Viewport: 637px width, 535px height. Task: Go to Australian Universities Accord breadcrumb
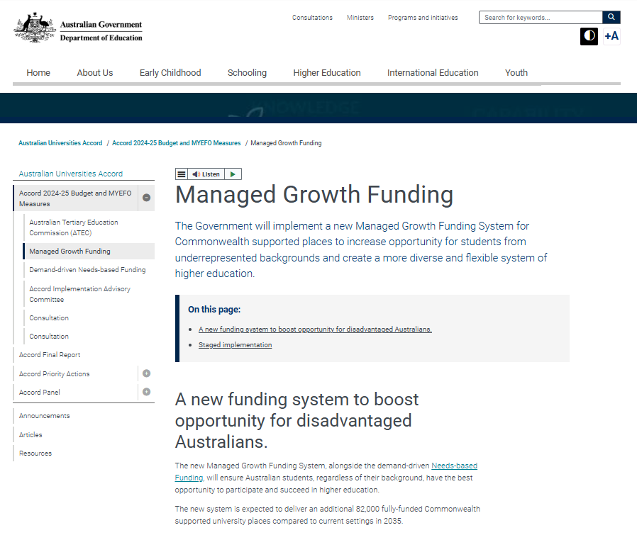pos(60,143)
